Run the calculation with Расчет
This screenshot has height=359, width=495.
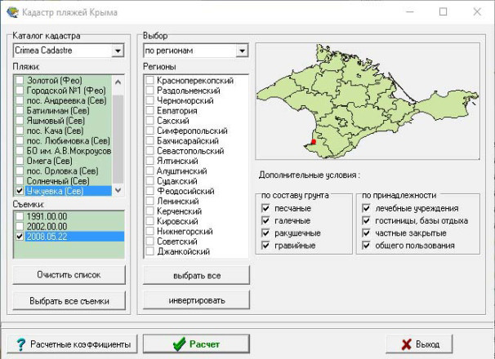click(x=196, y=343)
